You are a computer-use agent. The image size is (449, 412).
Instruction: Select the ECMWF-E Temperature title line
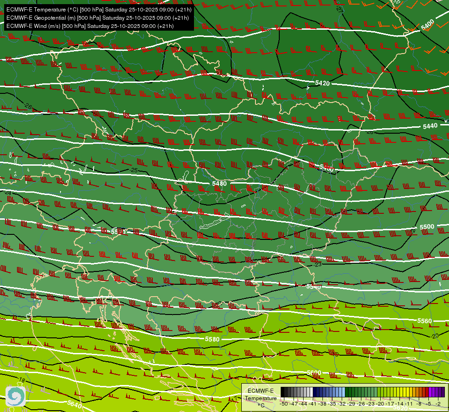(x=99, y=10)
